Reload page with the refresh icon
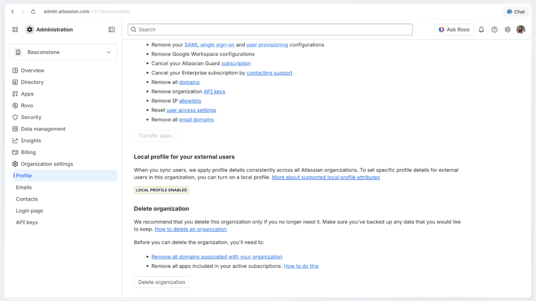 tap(33, 11)
